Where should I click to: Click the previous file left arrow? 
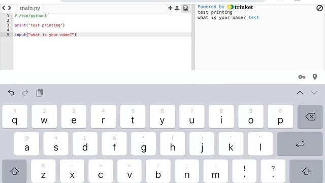(x=4, y=8)
